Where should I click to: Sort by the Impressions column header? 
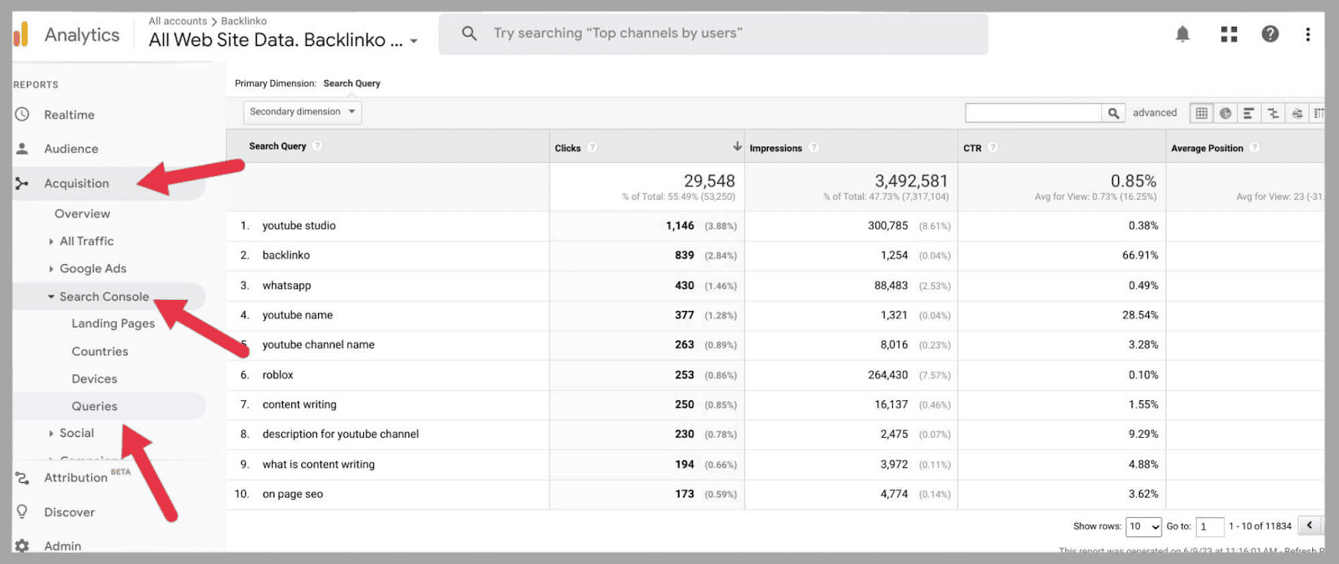pos(776,148)
